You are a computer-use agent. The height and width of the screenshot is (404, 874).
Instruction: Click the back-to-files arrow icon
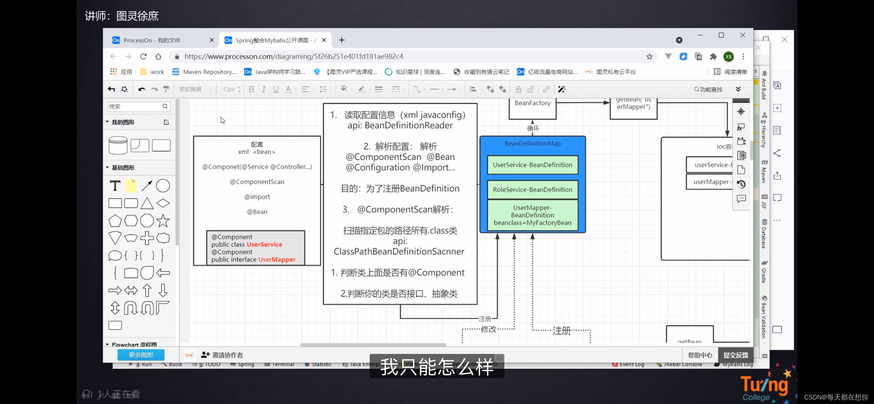[111, 89]
